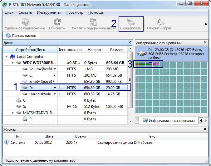Open the Помощь menu
The width and height of the screenshot is (211, 166).
[96, 13]
